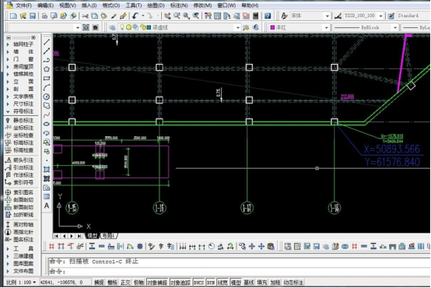Click the Undo arrow icon
431x288 pixels.
[135, 16]
